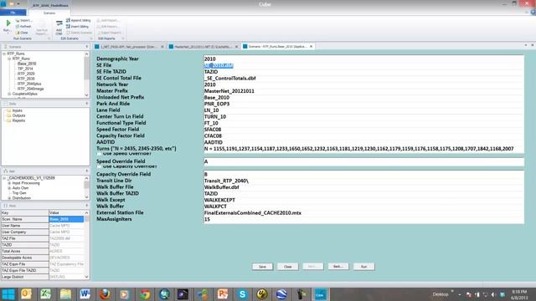Open the Google Earth icon in taskbar

(281, 294)
